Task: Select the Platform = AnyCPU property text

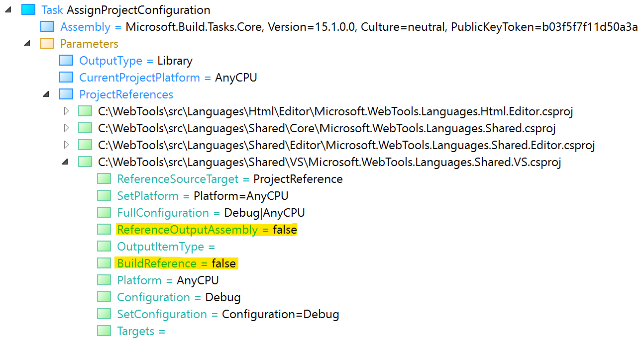Action: coord(168,280)
